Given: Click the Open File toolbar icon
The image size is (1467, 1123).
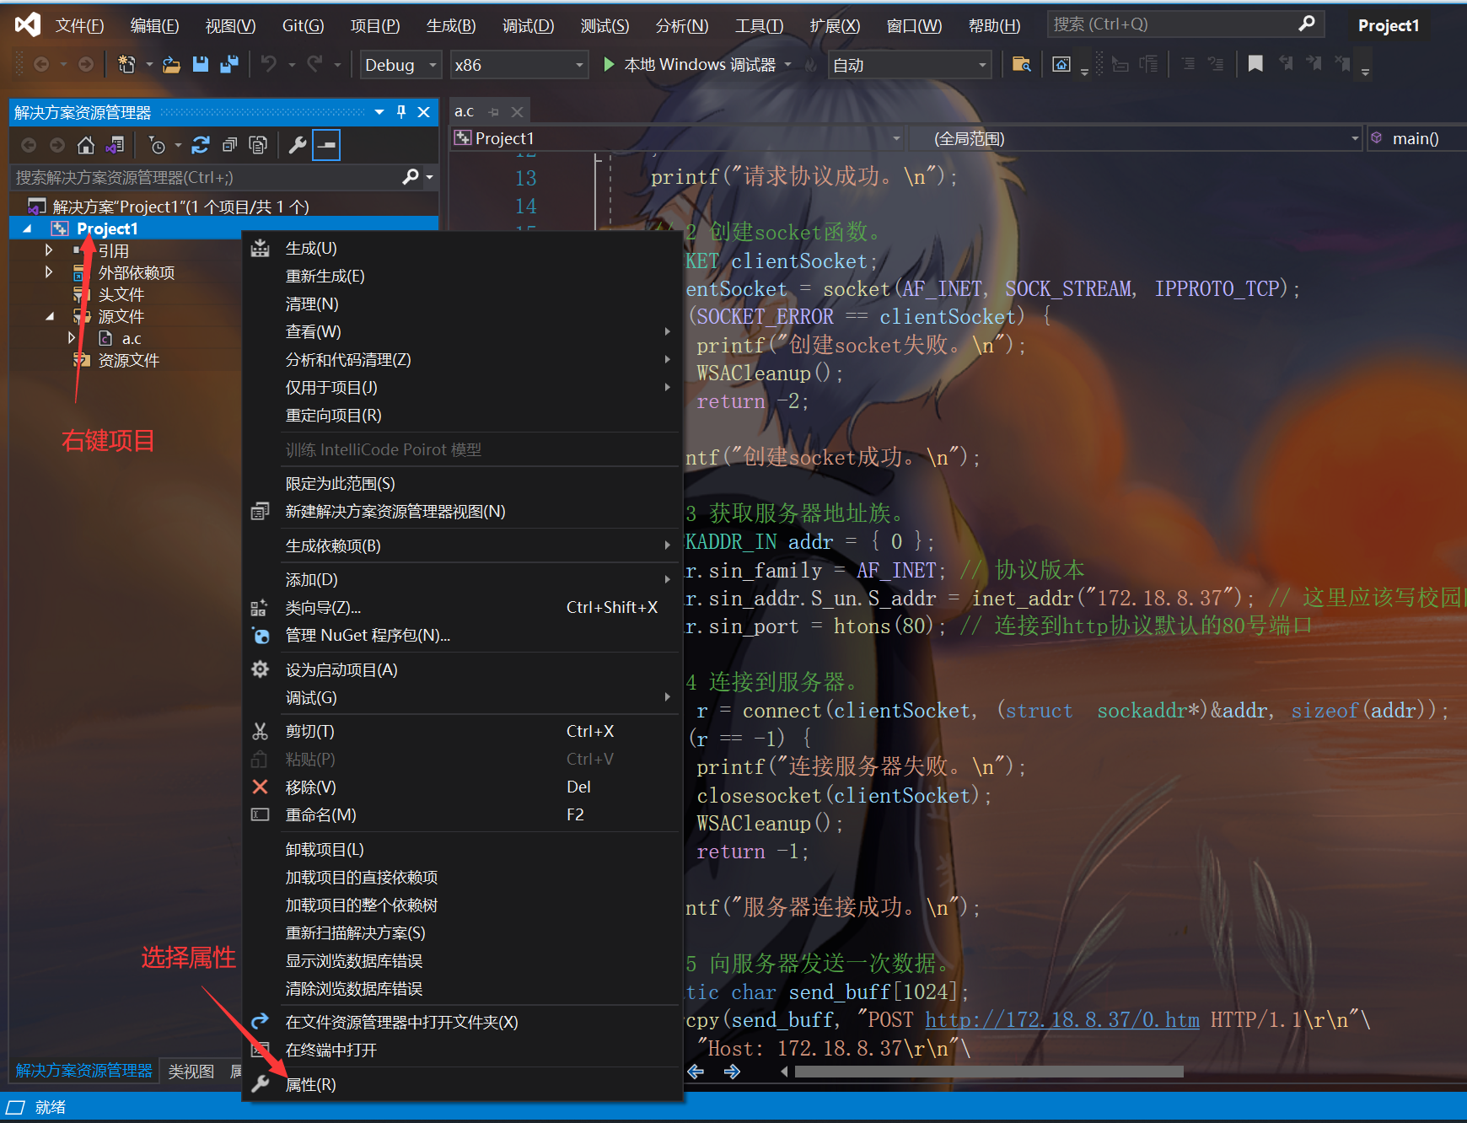Looking at the screenshot, I should coord(172,64).
